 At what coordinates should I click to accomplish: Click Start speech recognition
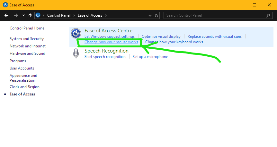tap(105, 57)
